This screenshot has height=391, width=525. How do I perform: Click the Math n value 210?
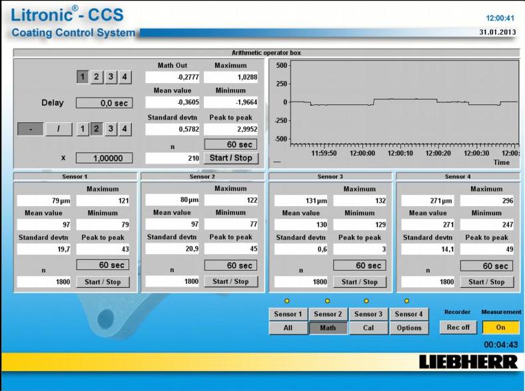[173, 158]
